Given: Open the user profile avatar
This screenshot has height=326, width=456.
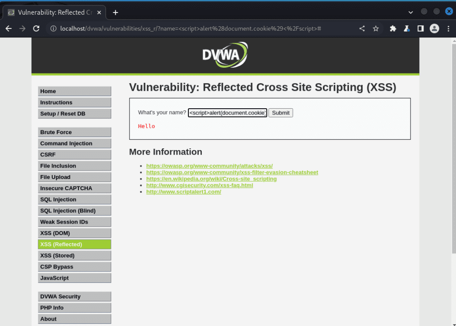Looking at the screenshot, I should (435, 29).
